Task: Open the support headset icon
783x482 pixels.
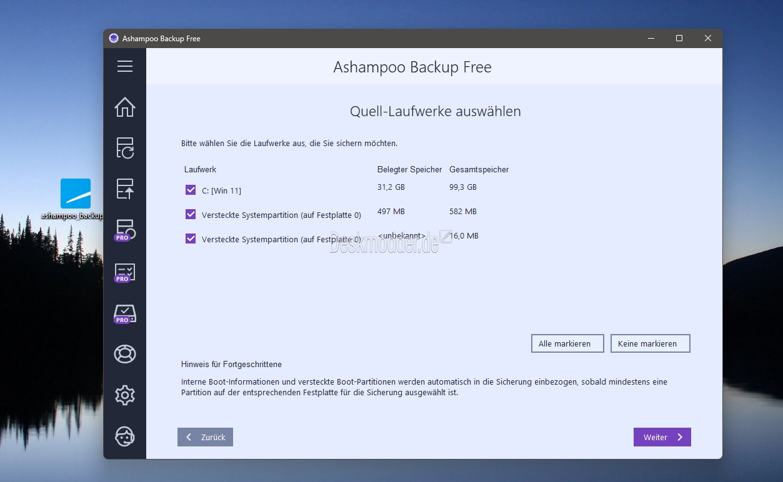Action: (125, 436)
